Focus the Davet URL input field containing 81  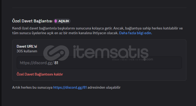point(99,63)
